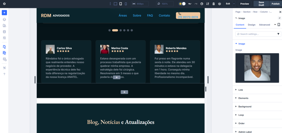Click the Preview button

click(245, 4)
